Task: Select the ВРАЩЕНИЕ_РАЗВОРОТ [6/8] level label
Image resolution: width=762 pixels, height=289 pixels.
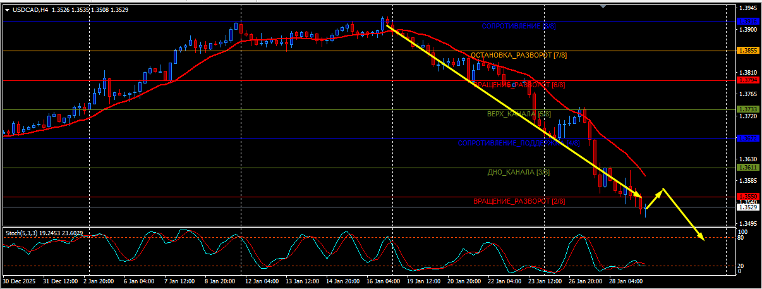Action: pos(519,85)
